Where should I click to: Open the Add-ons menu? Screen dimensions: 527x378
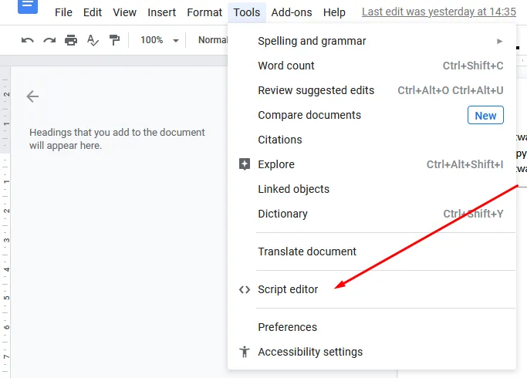point(292,12)
